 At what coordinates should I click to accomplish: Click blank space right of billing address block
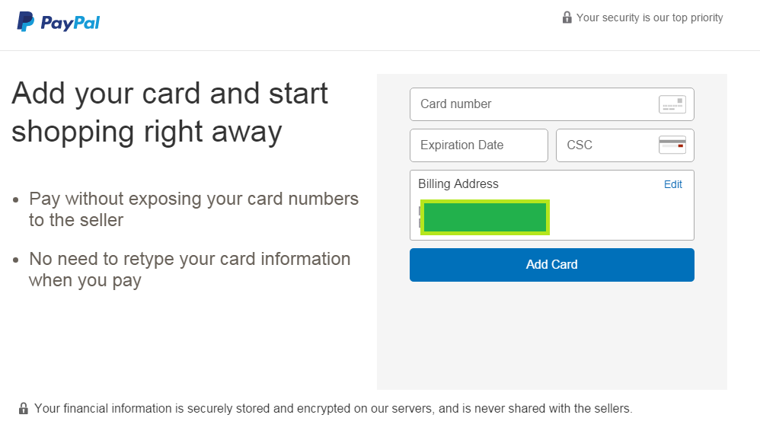tap(621, 217)
